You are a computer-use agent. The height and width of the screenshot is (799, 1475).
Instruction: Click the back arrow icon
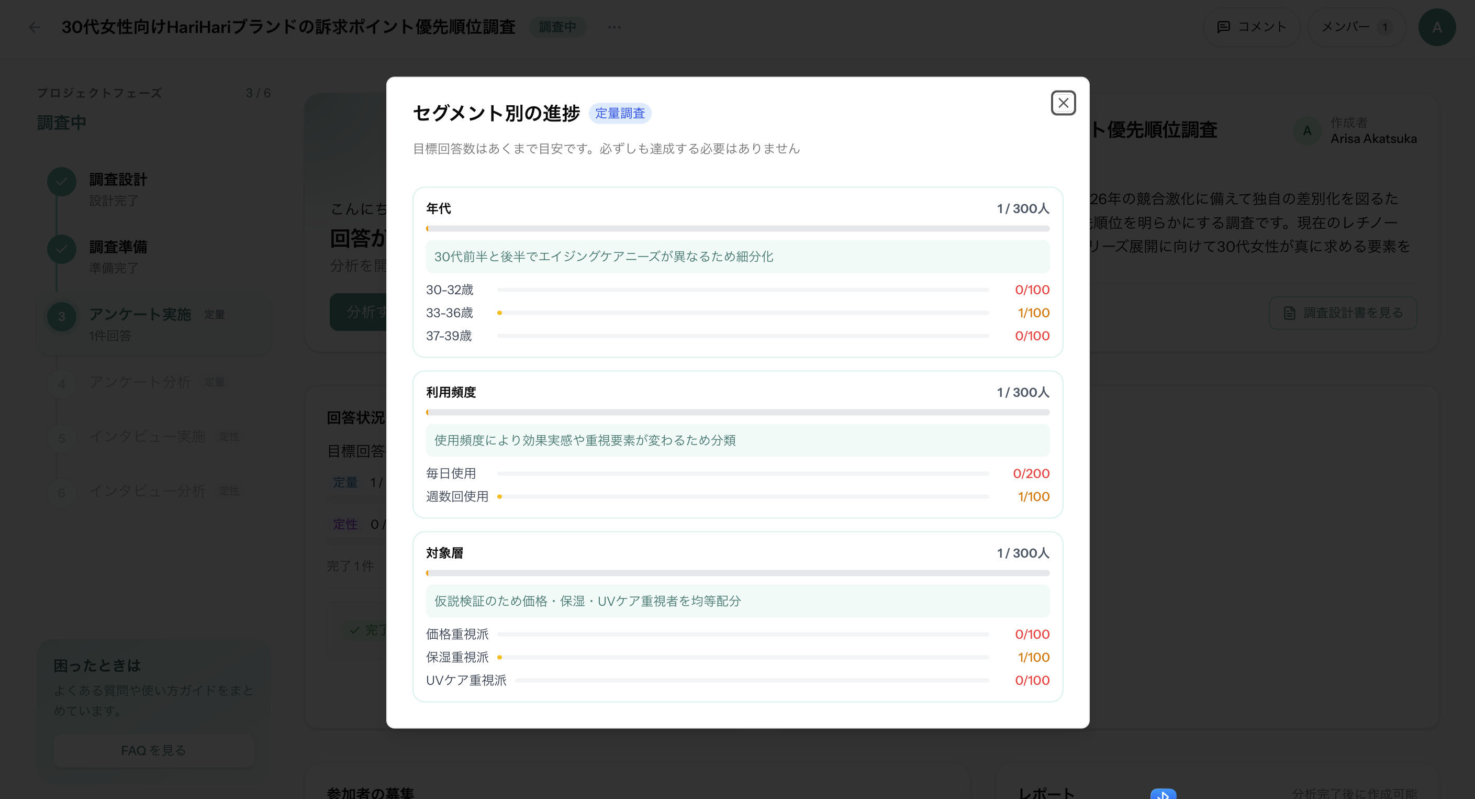pos(35,27)
